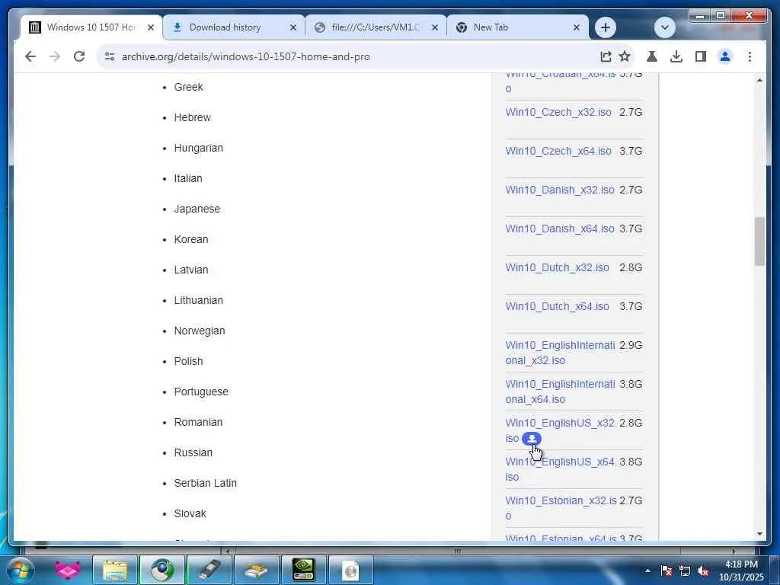The image size is (780, 585).
Task: Go back with the browser back arrow
Action: [x=30, y=56]
